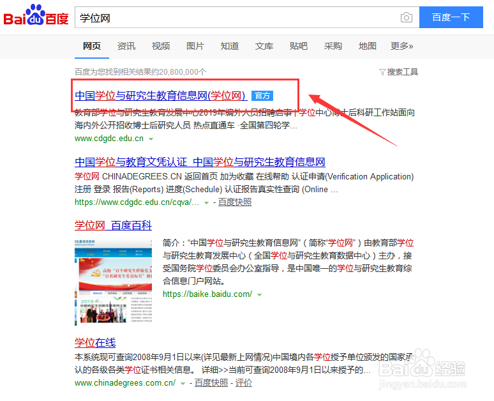Expand dropdown arrow beside www.cdgdc.edu.cn
The height and width of the screenshot is (401, 494).
pos(151,139)
